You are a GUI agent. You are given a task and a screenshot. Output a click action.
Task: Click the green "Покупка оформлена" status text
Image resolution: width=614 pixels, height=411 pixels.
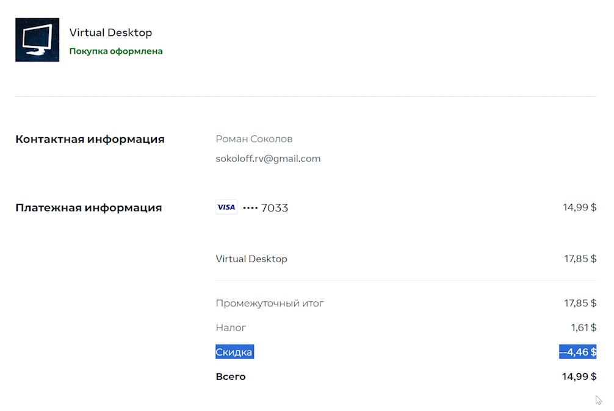coord(116,51)
